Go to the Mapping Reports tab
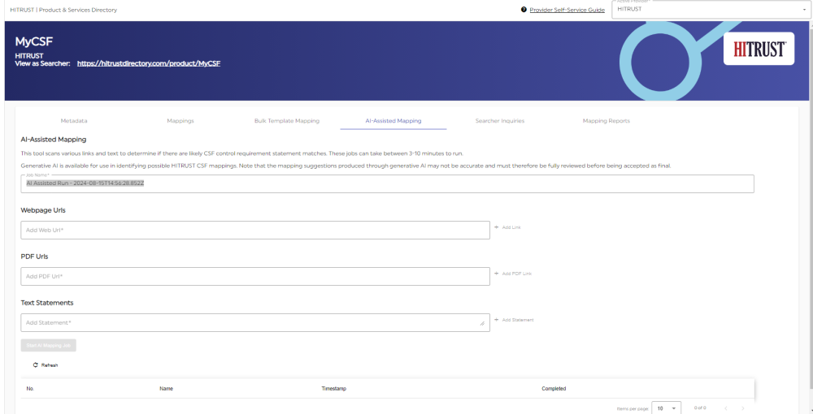Image resolution: width=813 pixels, height=414 pixels. coord(606,121)
